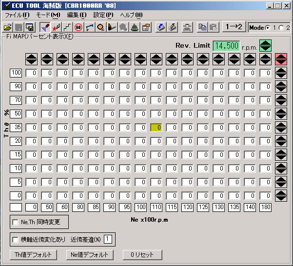
Task: Open a map file with the folder icon
Action: click(7, 27)
